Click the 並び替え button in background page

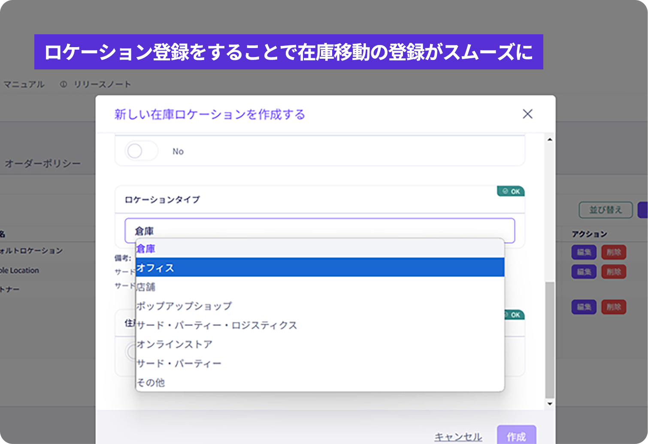606,210
